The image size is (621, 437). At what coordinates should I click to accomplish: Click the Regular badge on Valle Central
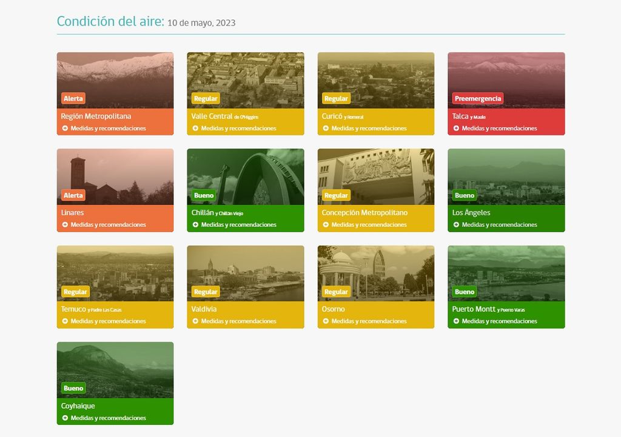pyautogui.click(x=206, y=98)
